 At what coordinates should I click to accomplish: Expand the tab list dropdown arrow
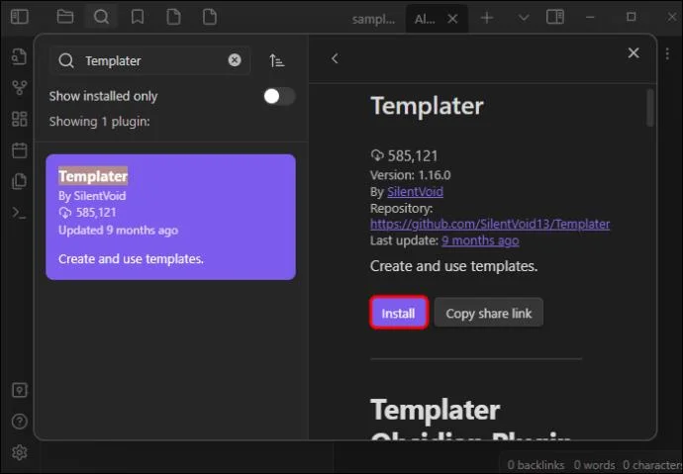pyautogui.click(x=524, y=18)
